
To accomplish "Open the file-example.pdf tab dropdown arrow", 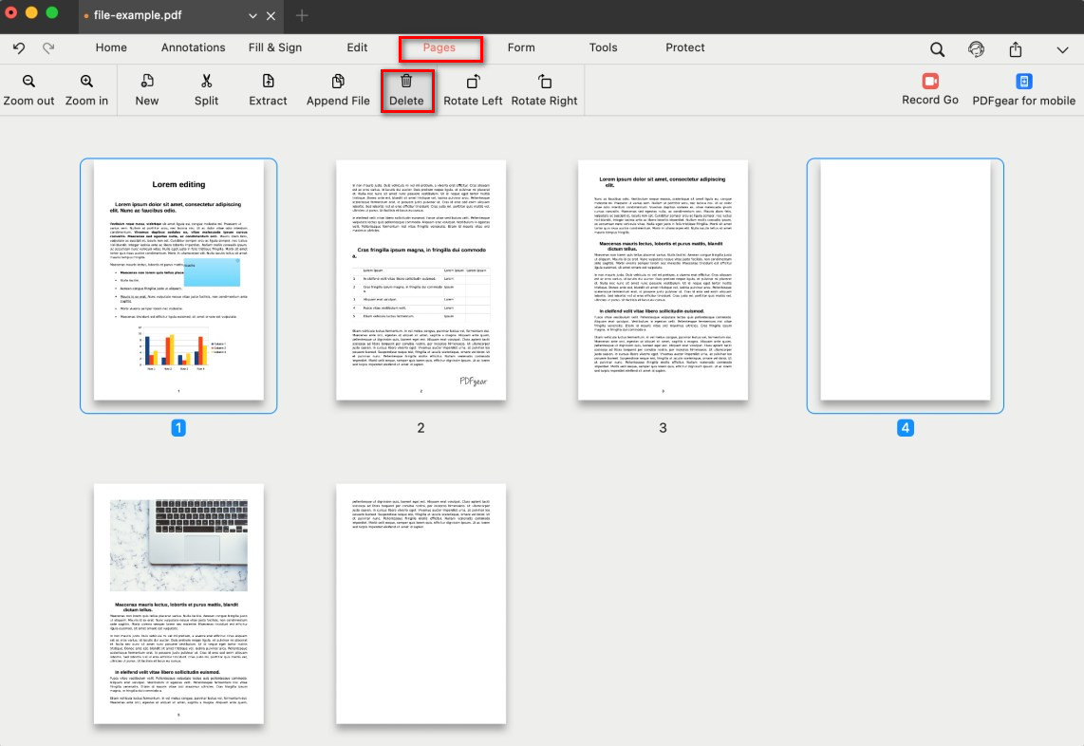I will [x=252, y=16].
